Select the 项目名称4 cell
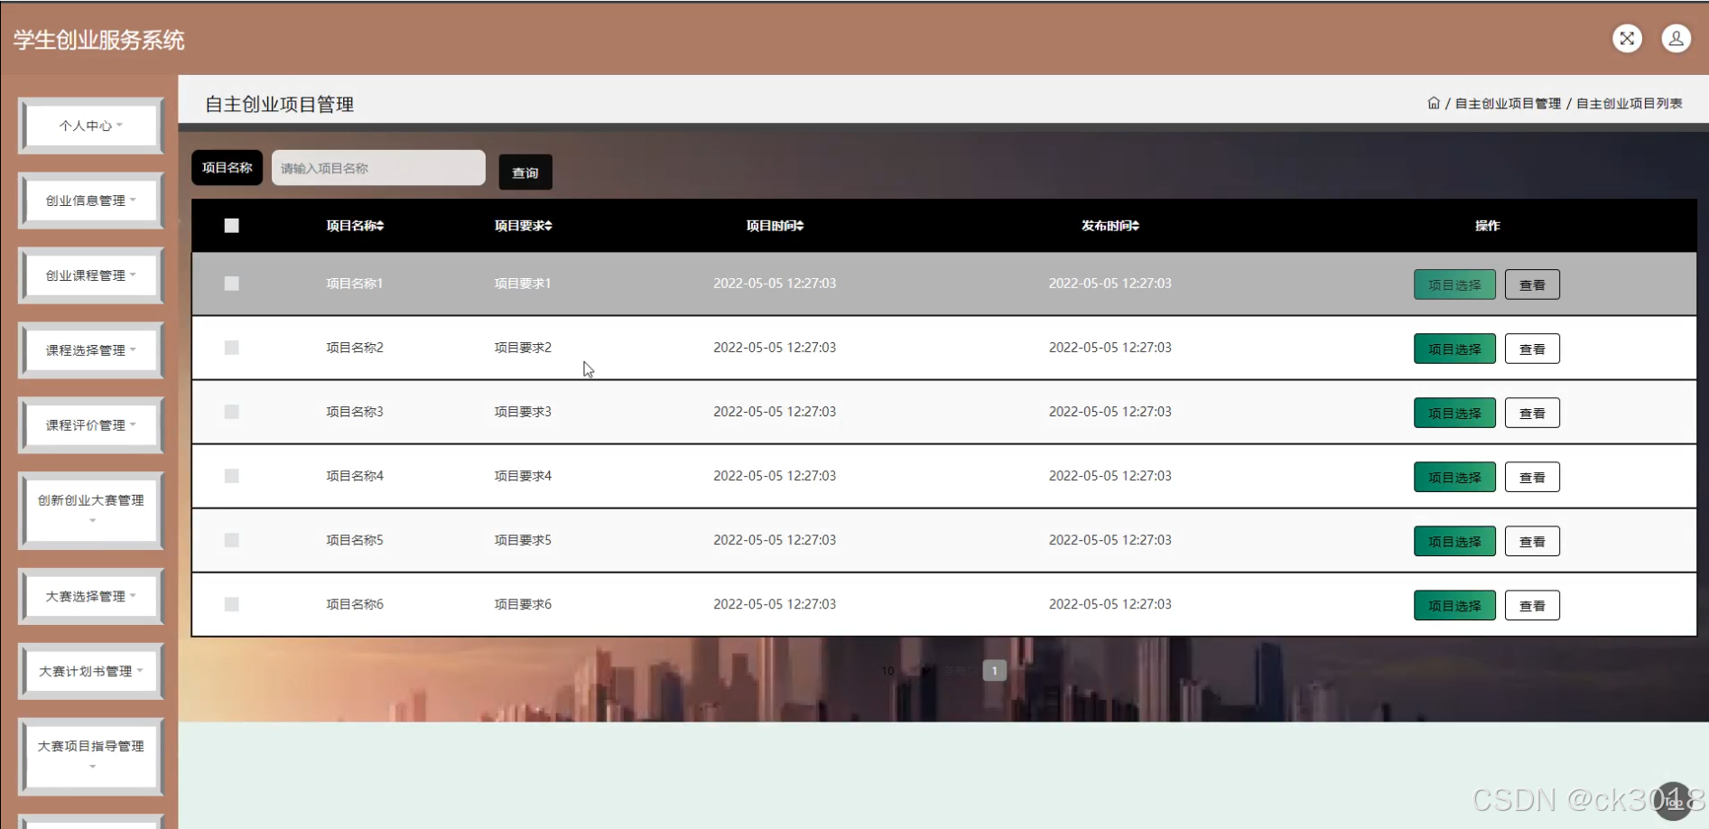The width and height of the screenshot is (1709, 829). pos(355,476)
